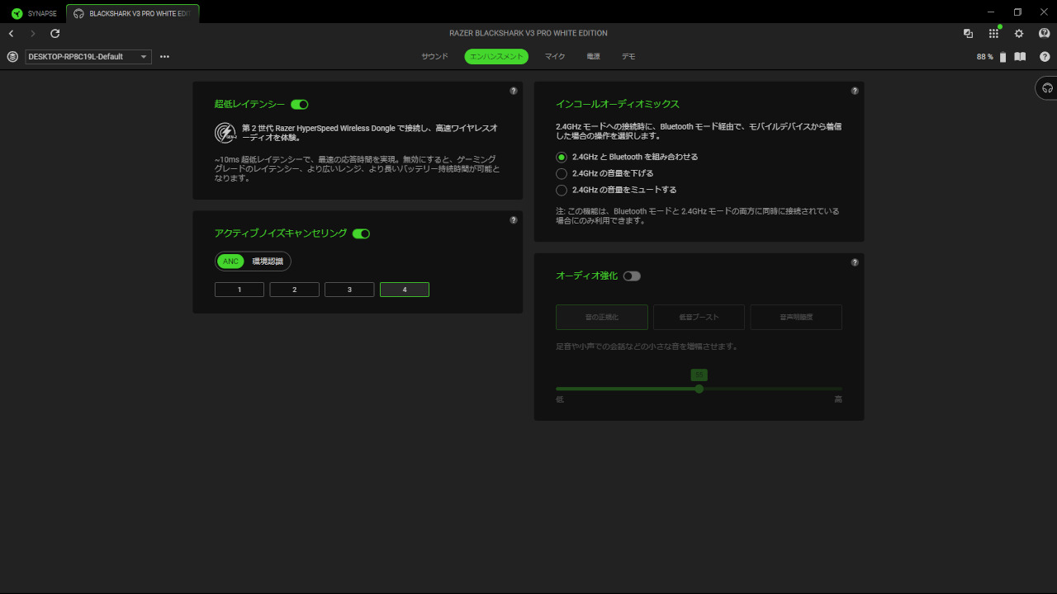Open the エンハンスメント tab

point(496,57)
